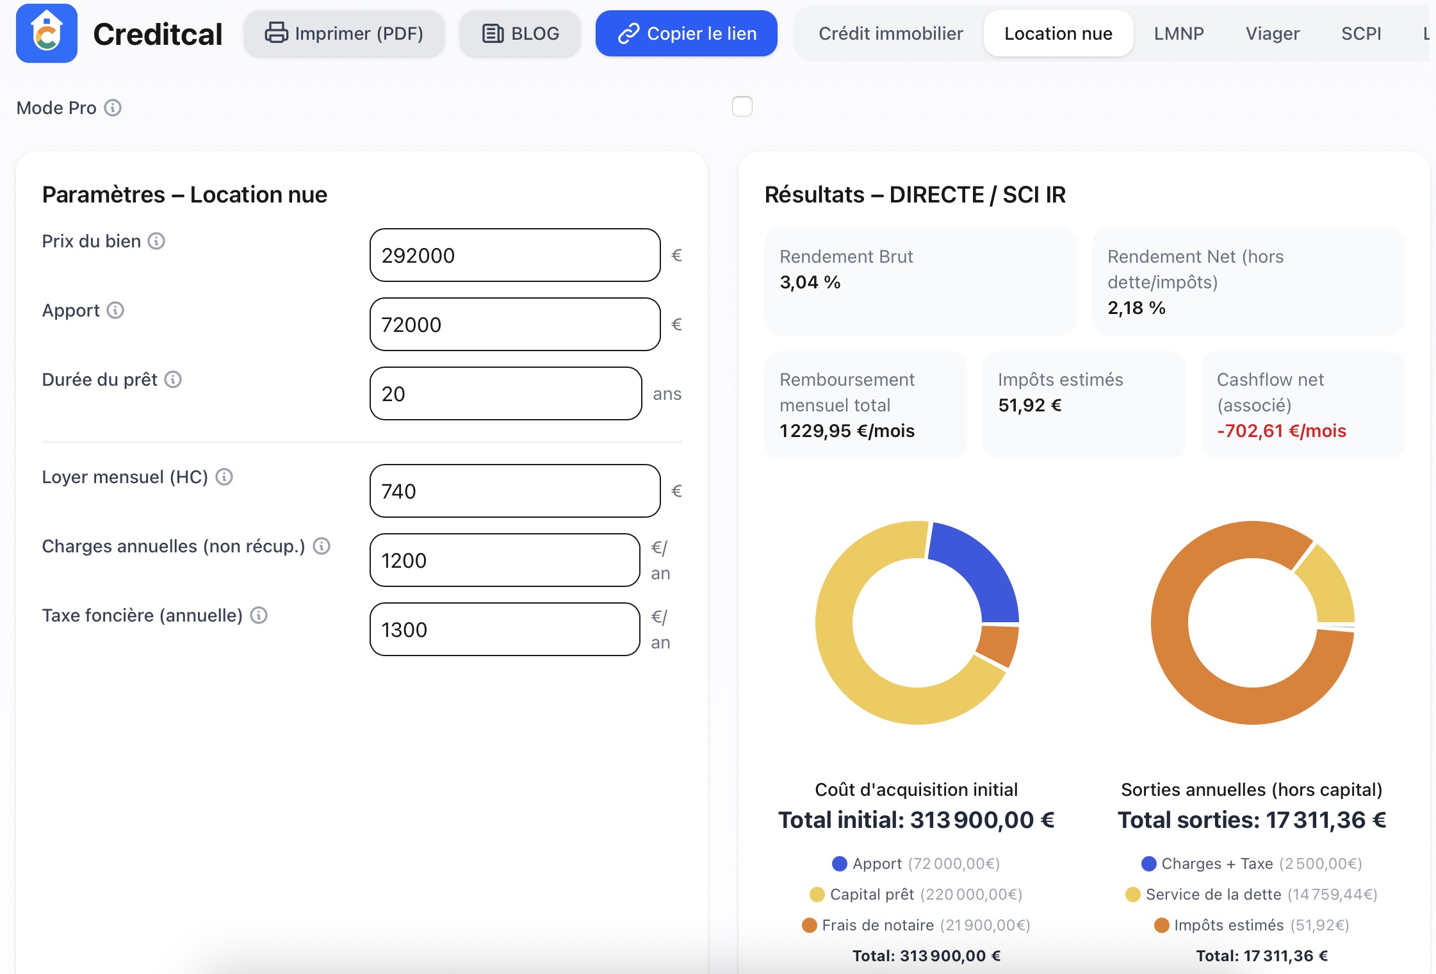Screen dimensions: 1436x974
Task: Click the Copier le lien button
Action: point(687,33)
